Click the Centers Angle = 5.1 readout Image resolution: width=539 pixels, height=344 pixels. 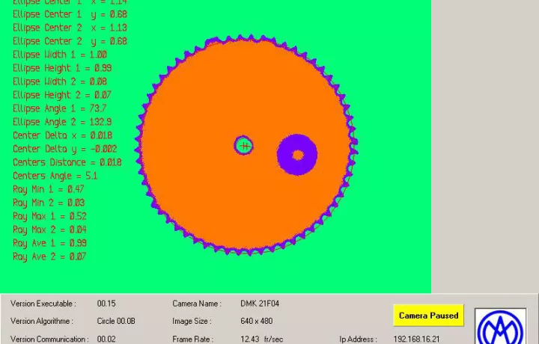pos(55,176)
